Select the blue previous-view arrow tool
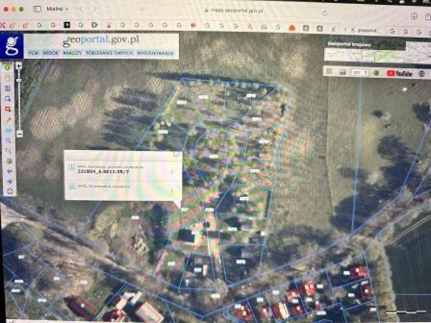This screenshot has width=431, height=323. pyautogui.click(x=7, y=171)
